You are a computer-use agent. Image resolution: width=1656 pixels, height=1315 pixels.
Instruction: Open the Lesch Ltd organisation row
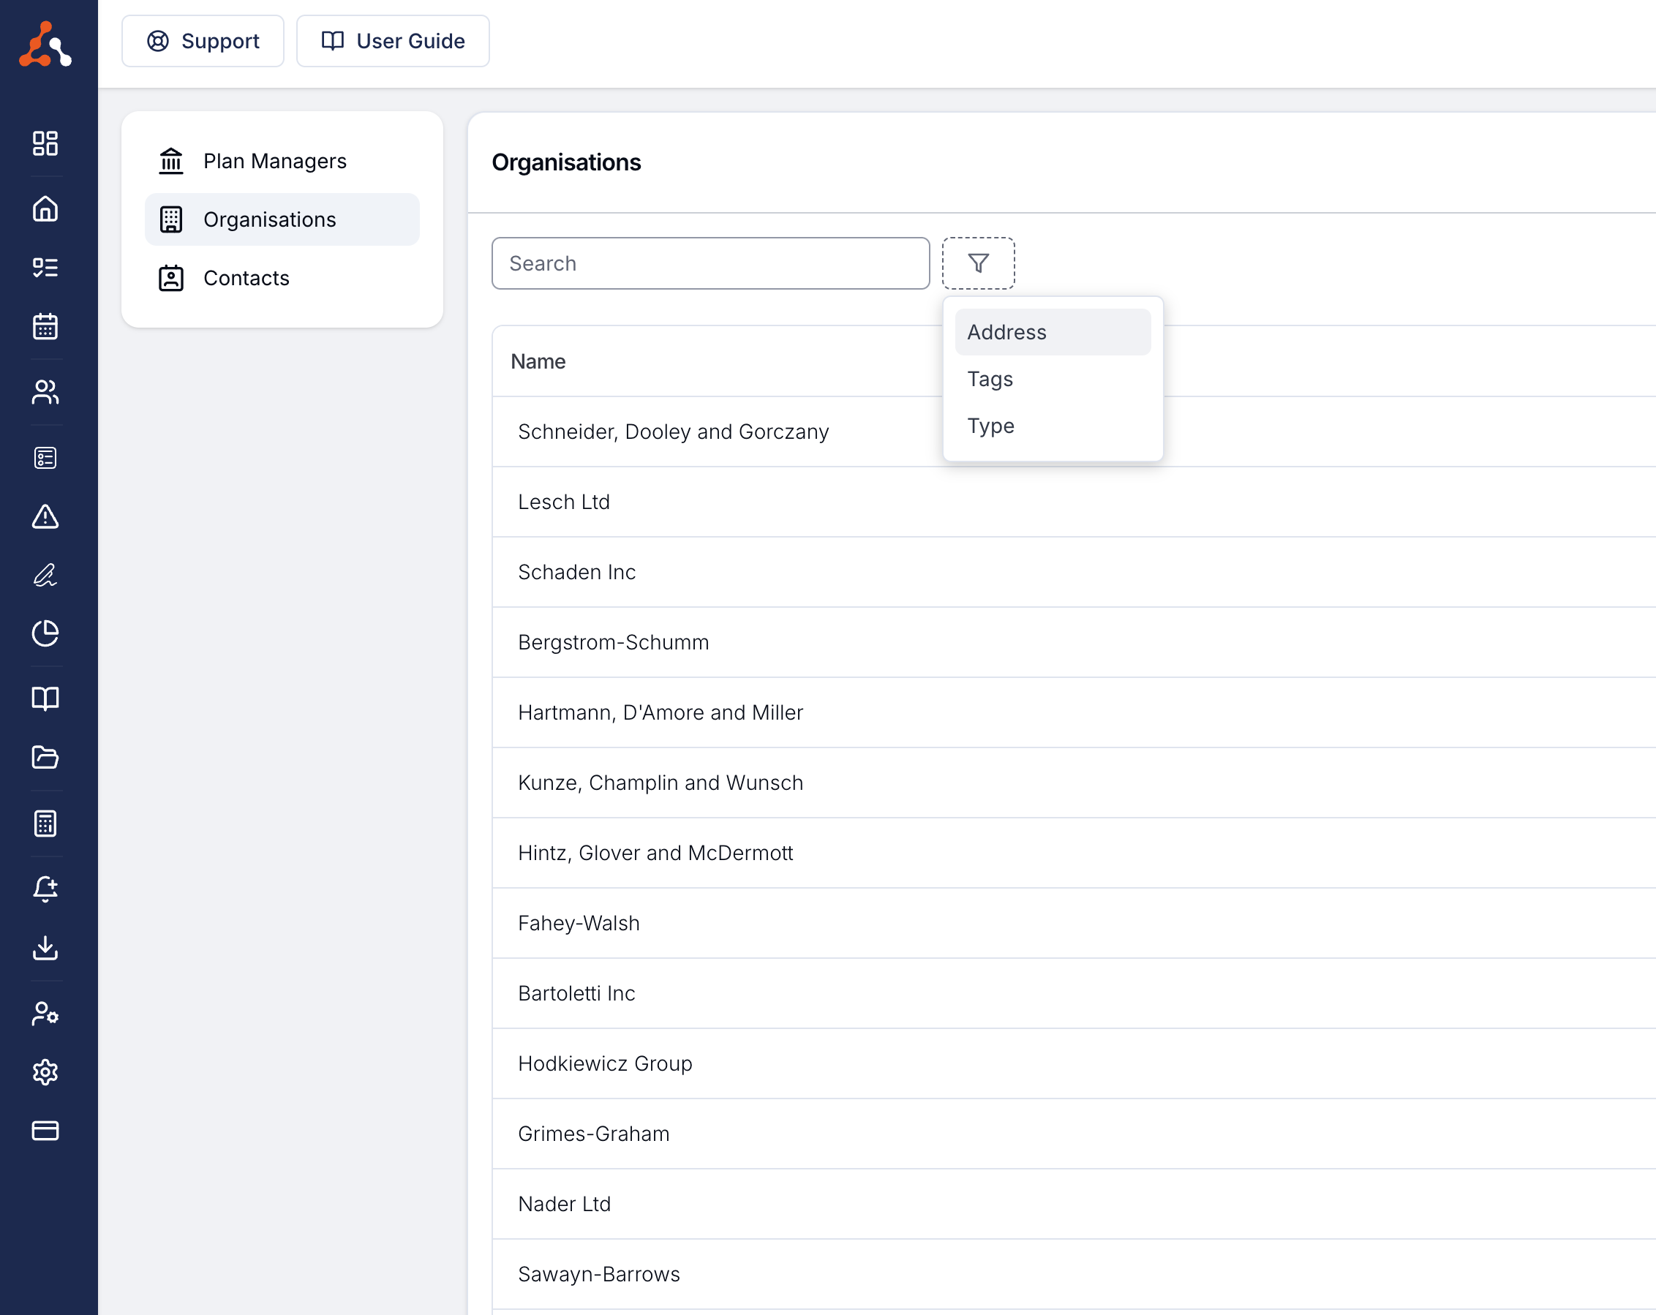point(564,502)
